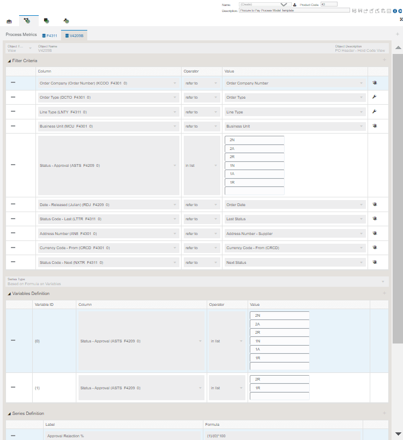Select the active process metrics icon tab
403x440 pixels.
(27, 21)
